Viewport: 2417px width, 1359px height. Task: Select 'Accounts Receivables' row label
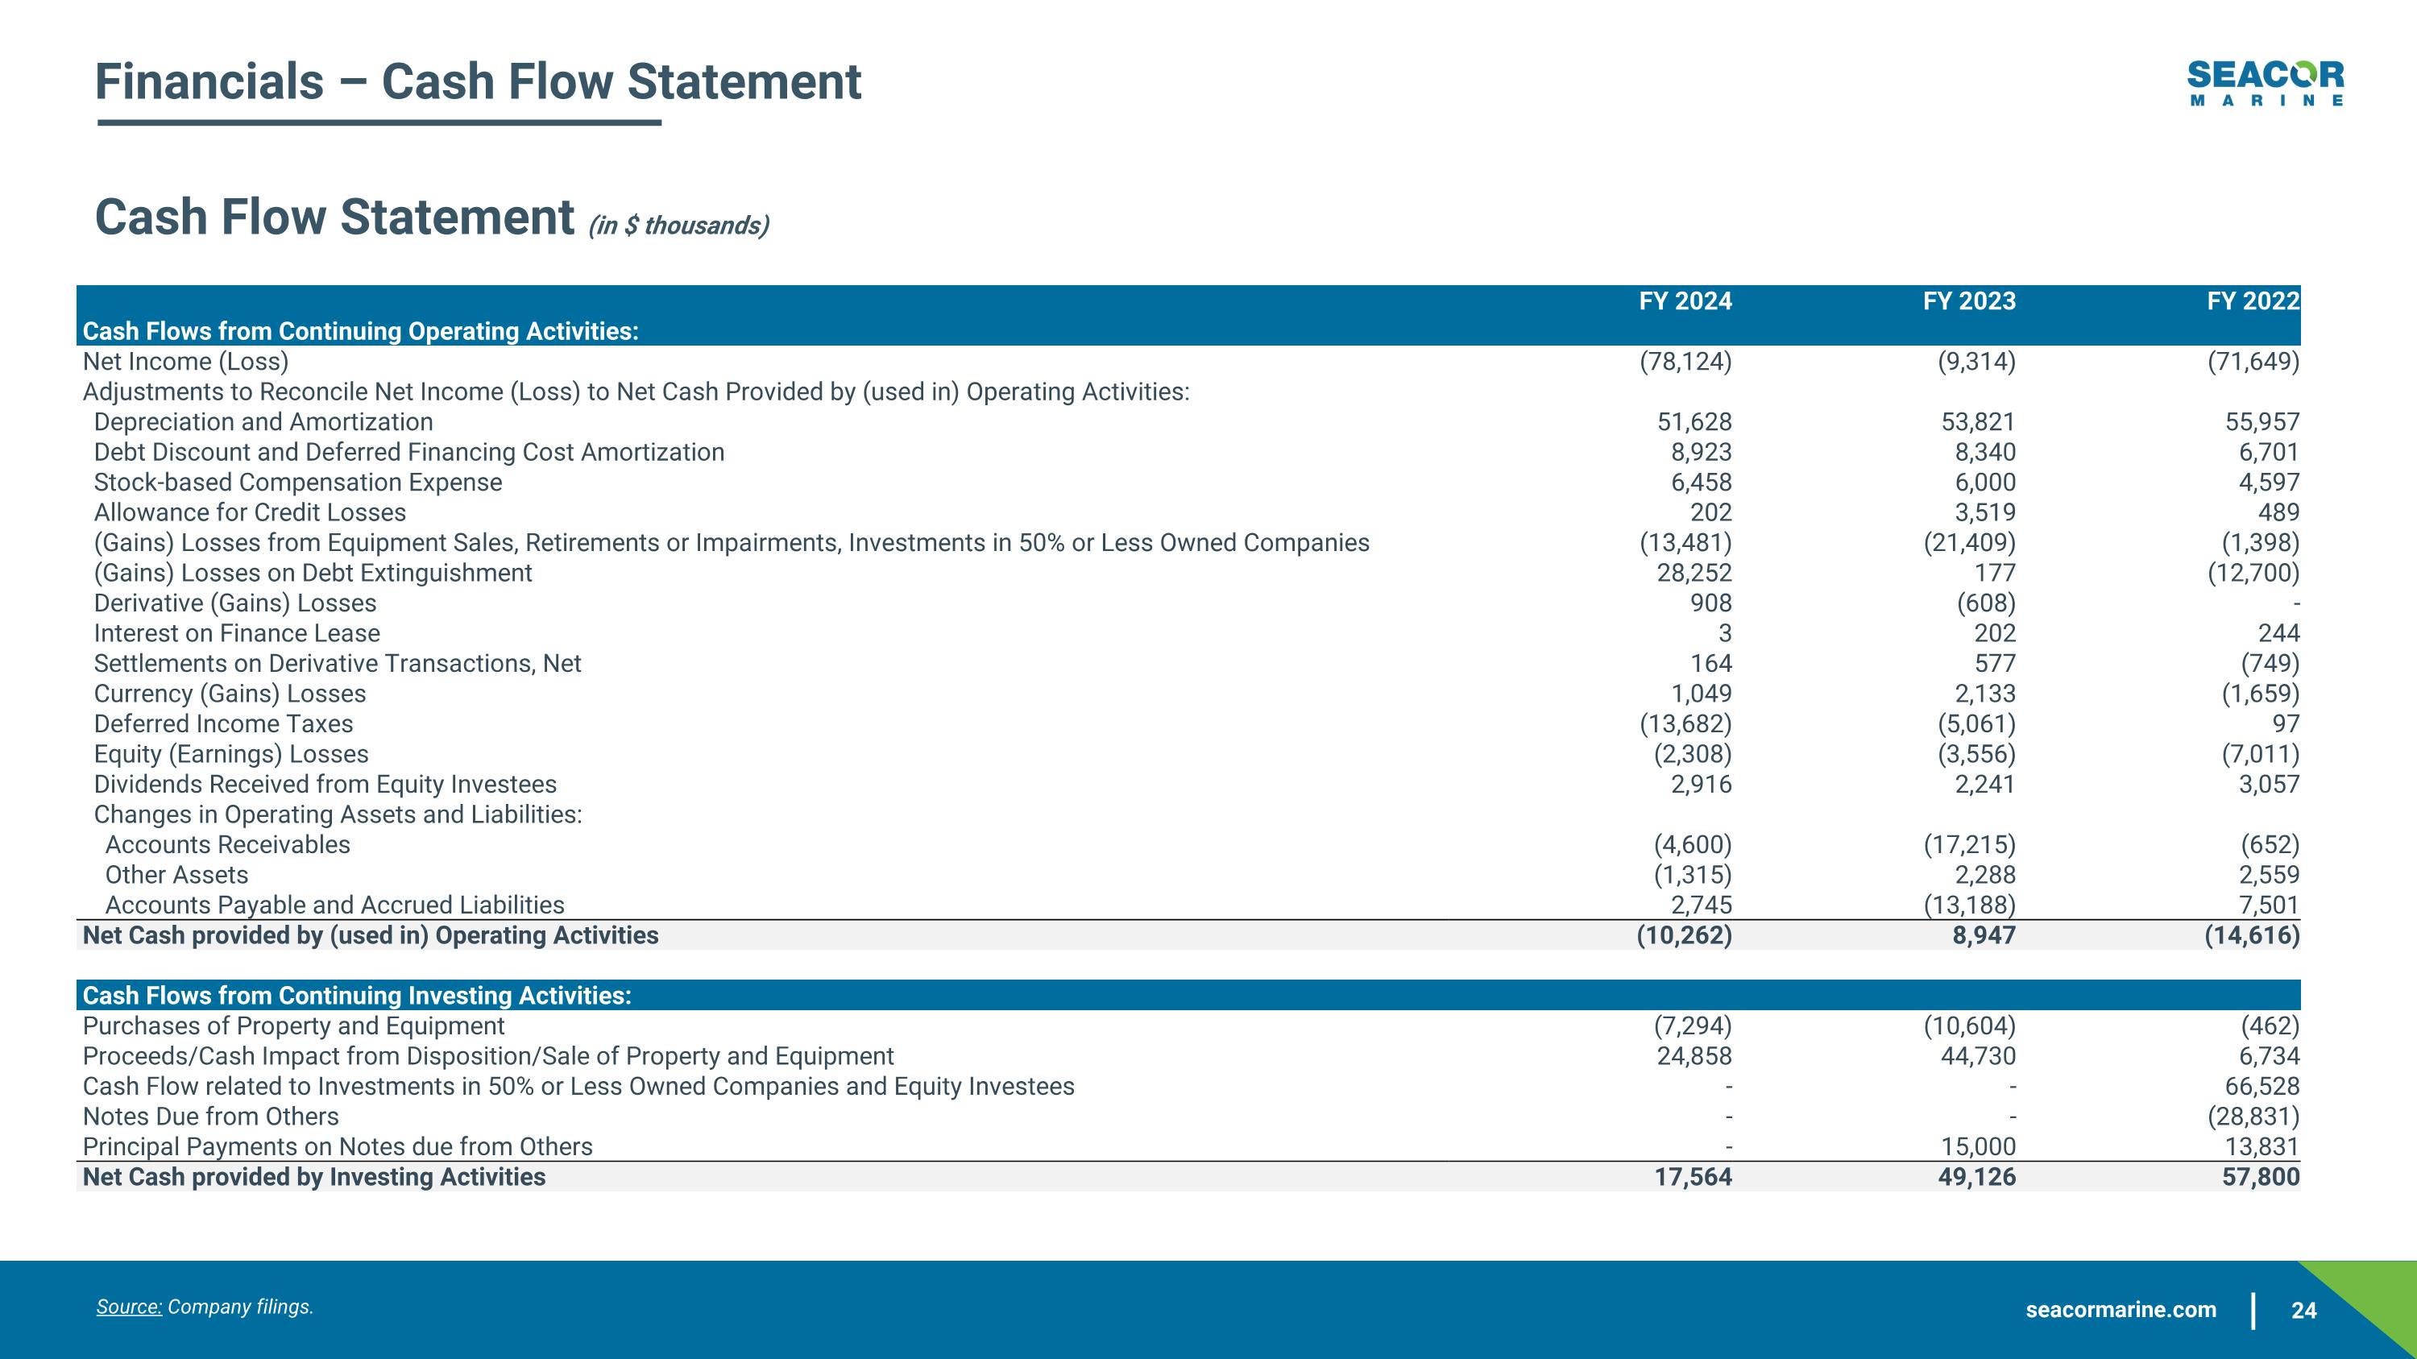[x=228, y=844]
